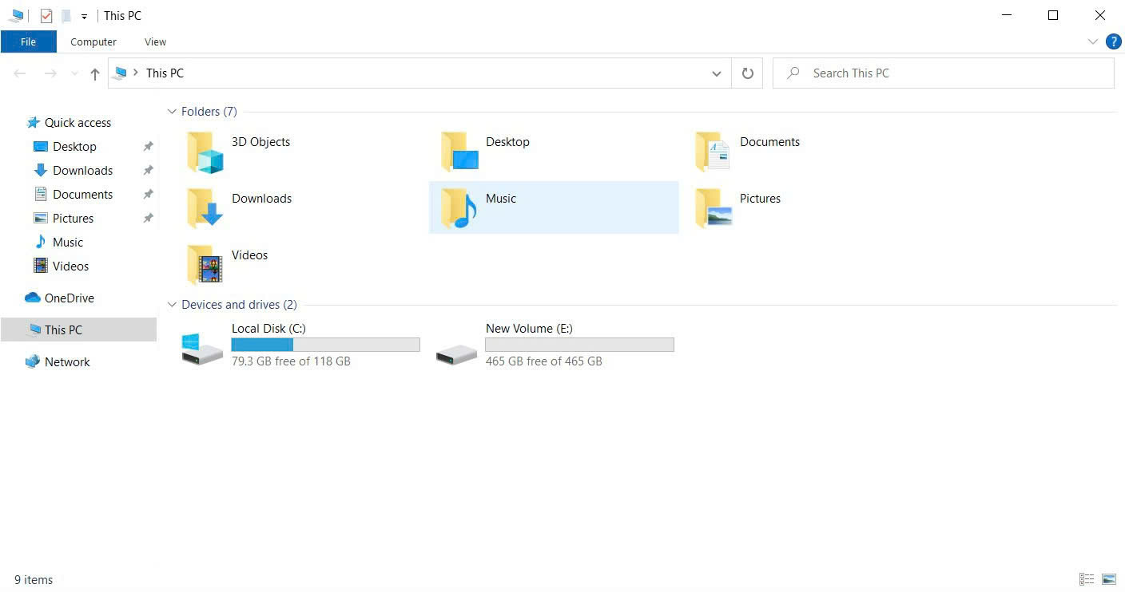Click the This PC icon in title bar
Image resolution: width=1125 pixels, height=592 pixels.
coord(16,16)
